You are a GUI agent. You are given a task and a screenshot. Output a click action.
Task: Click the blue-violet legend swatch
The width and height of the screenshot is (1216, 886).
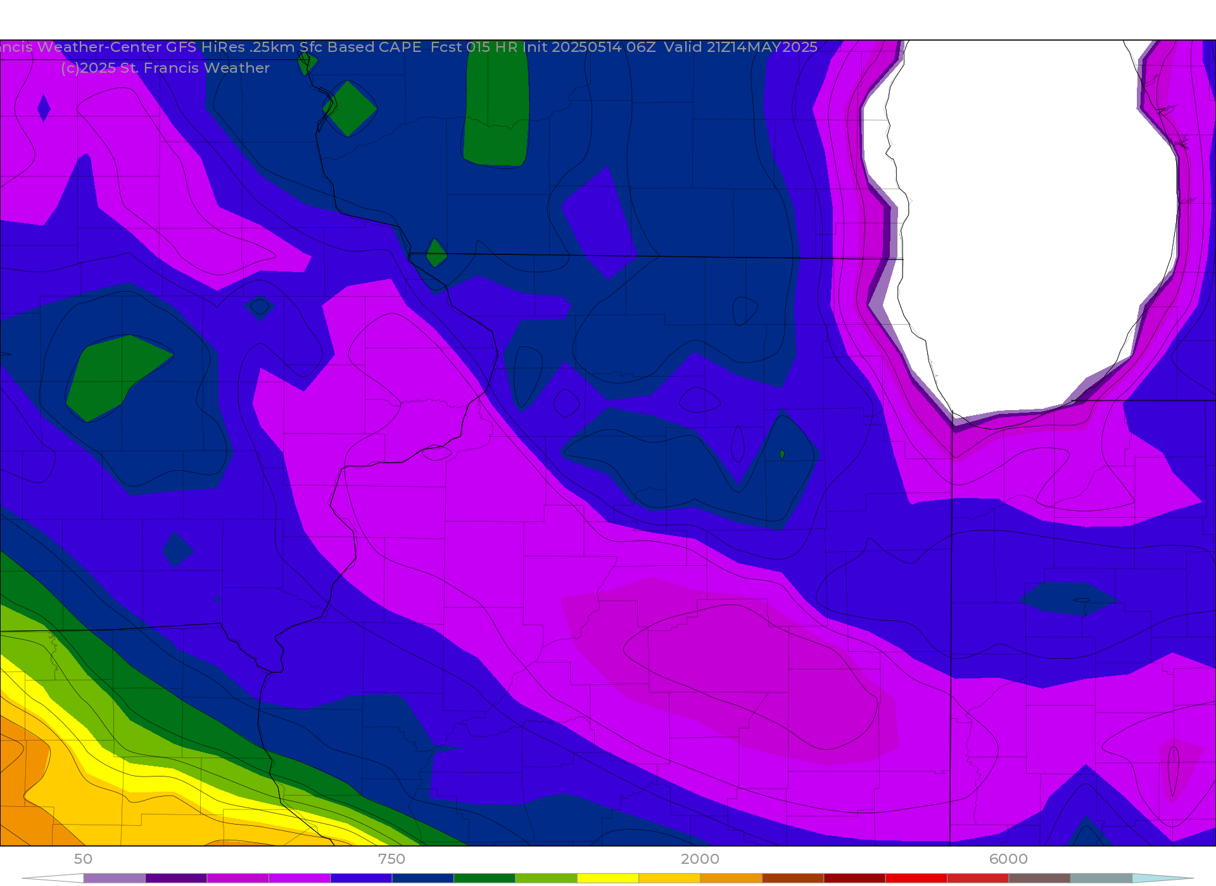coord(361,878)
